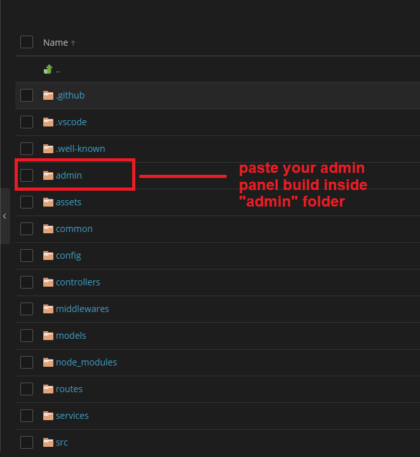Open the src folder link
Image resolution: width=420 pixels, height=457 pixels.
[x=62, y=442]
